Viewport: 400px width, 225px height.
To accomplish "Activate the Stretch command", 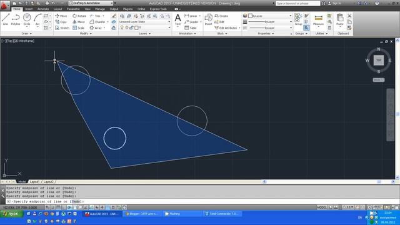I will 62,27.
